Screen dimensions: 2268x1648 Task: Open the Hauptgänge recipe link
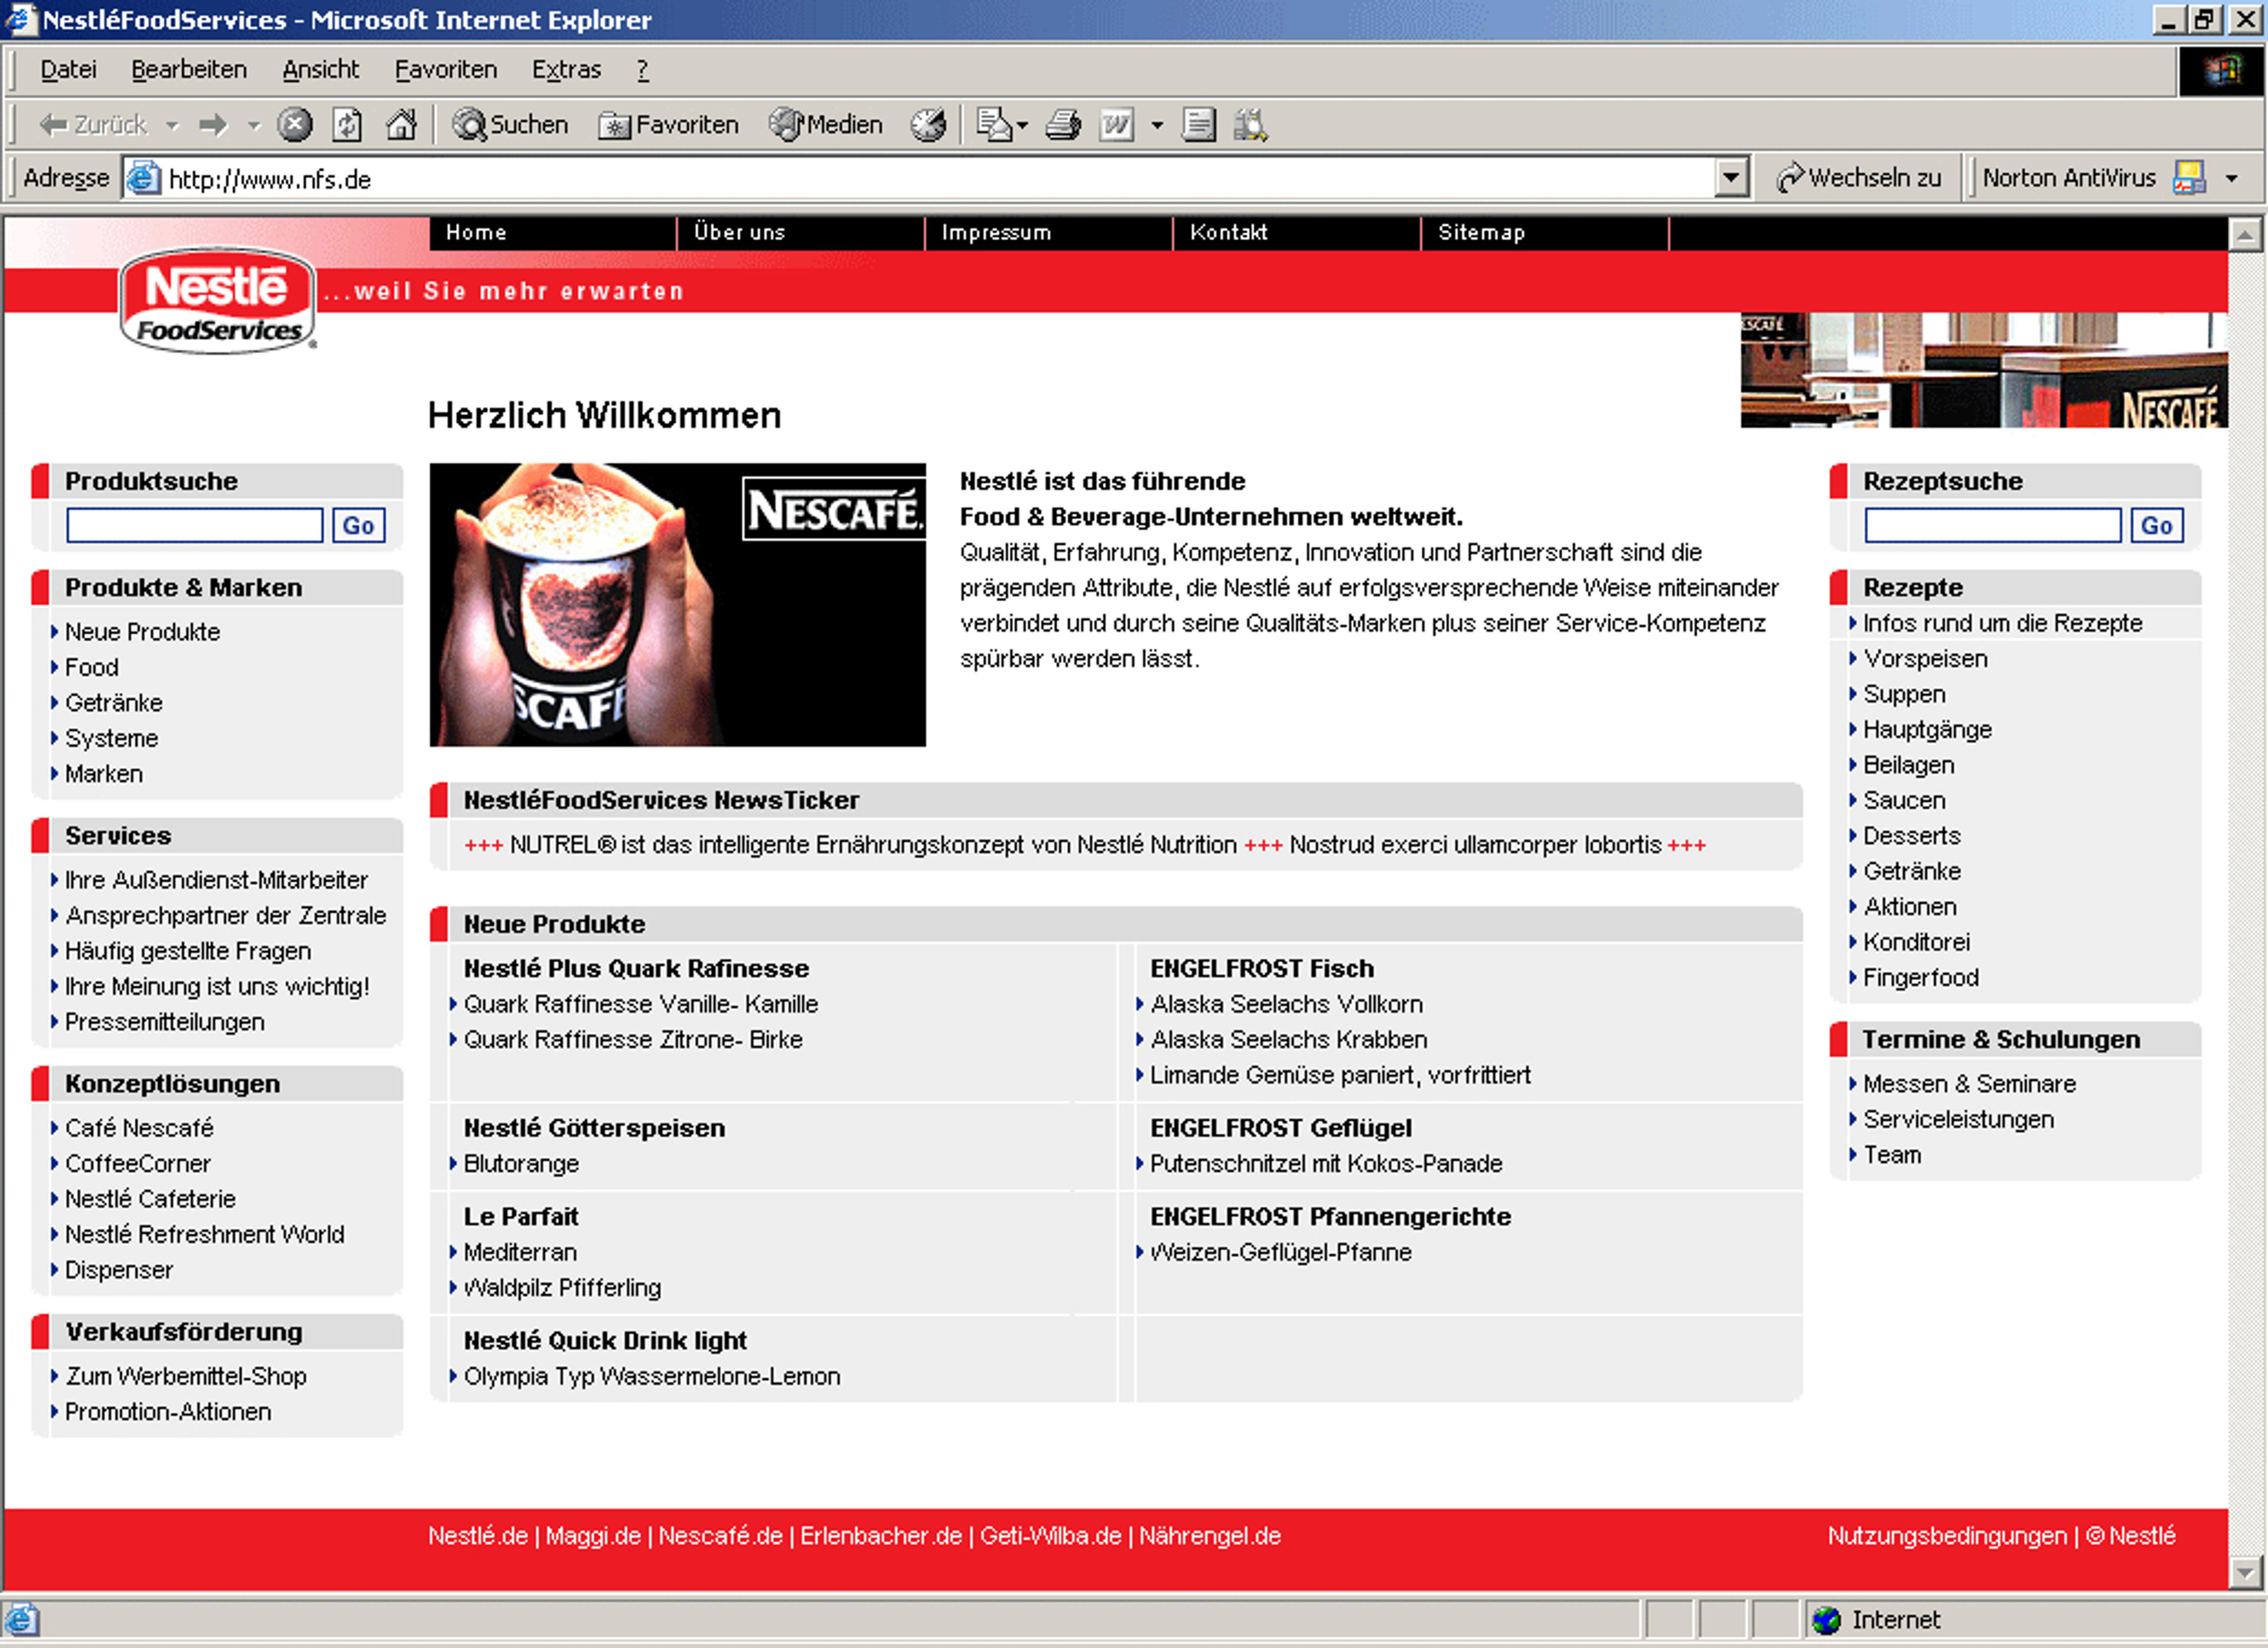[1927, 730]
